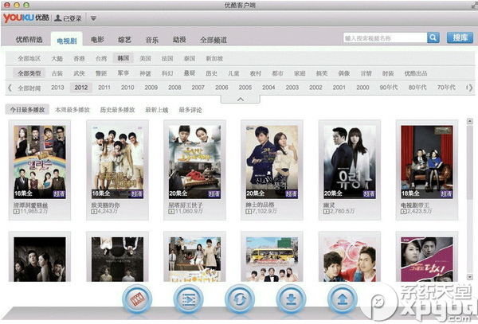Sort by 历史最多播放

117,110
